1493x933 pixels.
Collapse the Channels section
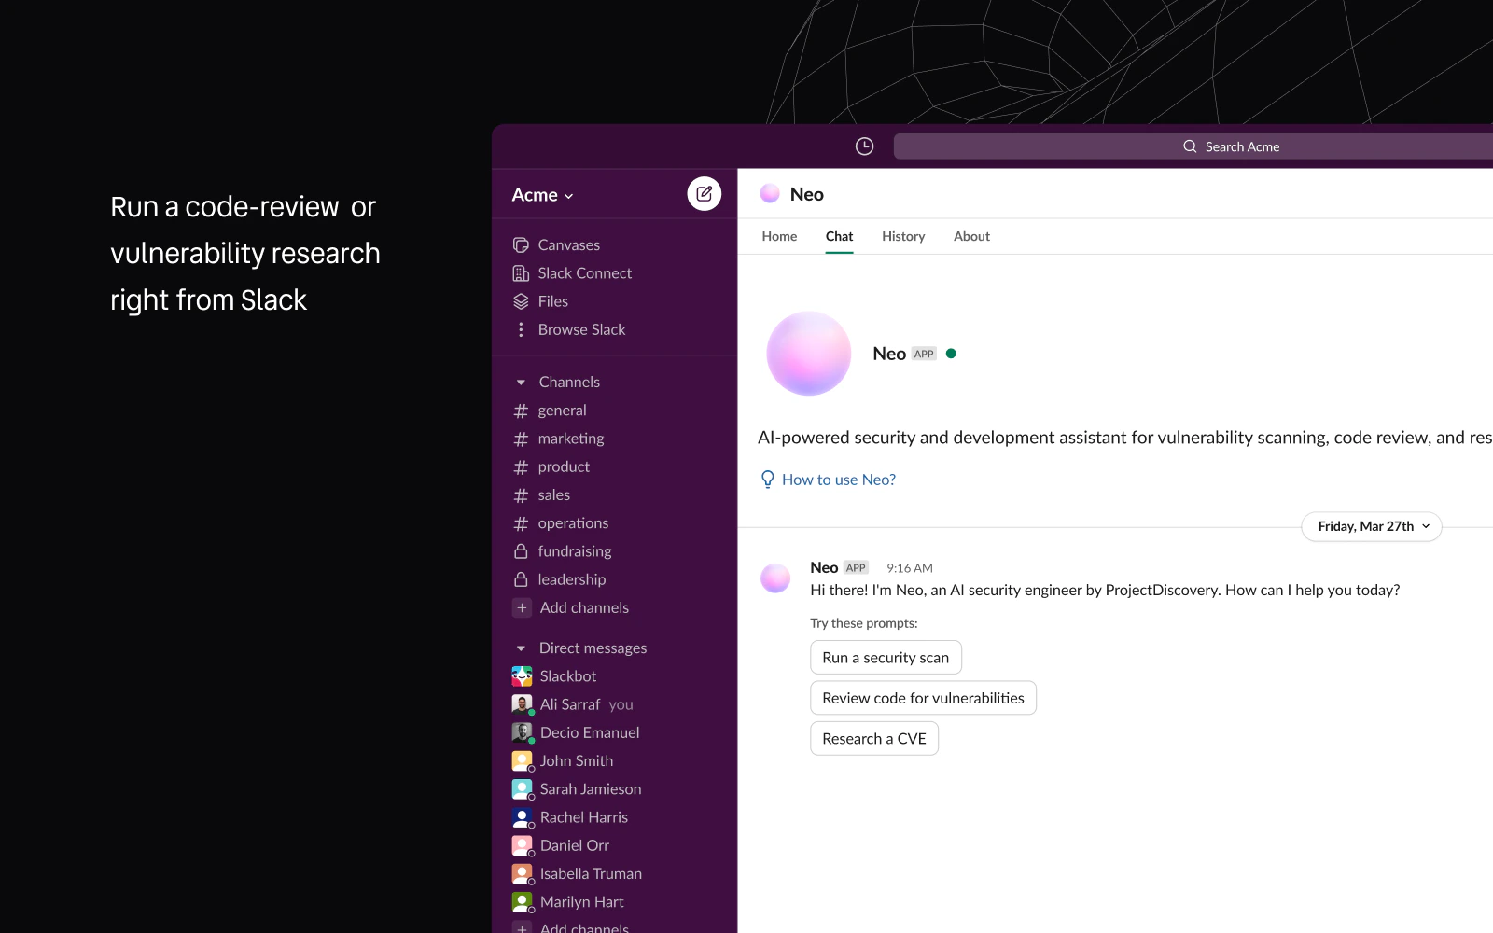click(x=521, y=383)
